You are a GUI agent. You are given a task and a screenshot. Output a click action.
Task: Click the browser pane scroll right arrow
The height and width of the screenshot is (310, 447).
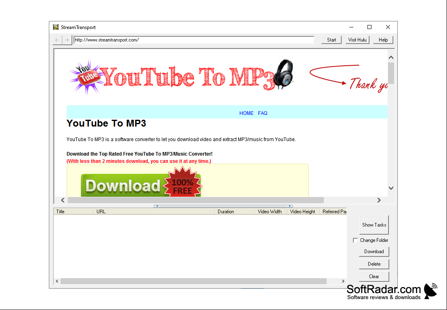pyautogui.click(x=379, y=200)
